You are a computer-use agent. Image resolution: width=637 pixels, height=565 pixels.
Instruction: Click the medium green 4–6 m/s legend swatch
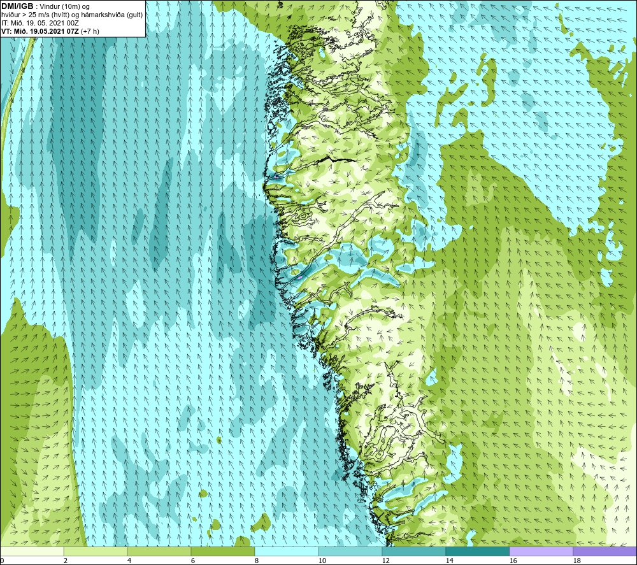159,551
